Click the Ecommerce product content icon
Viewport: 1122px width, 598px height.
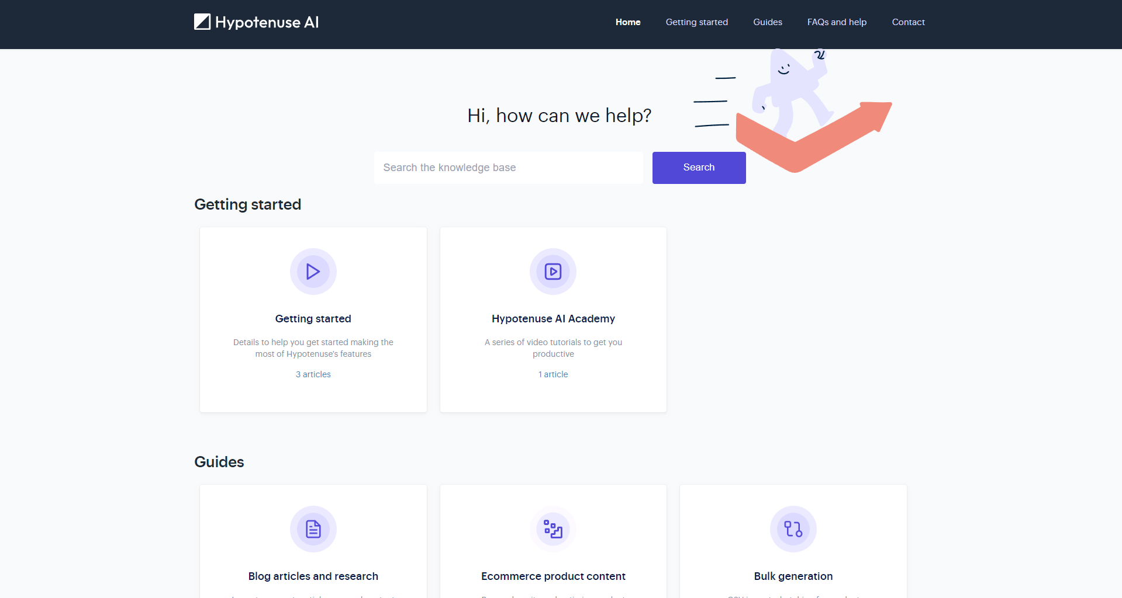(553, 529)
